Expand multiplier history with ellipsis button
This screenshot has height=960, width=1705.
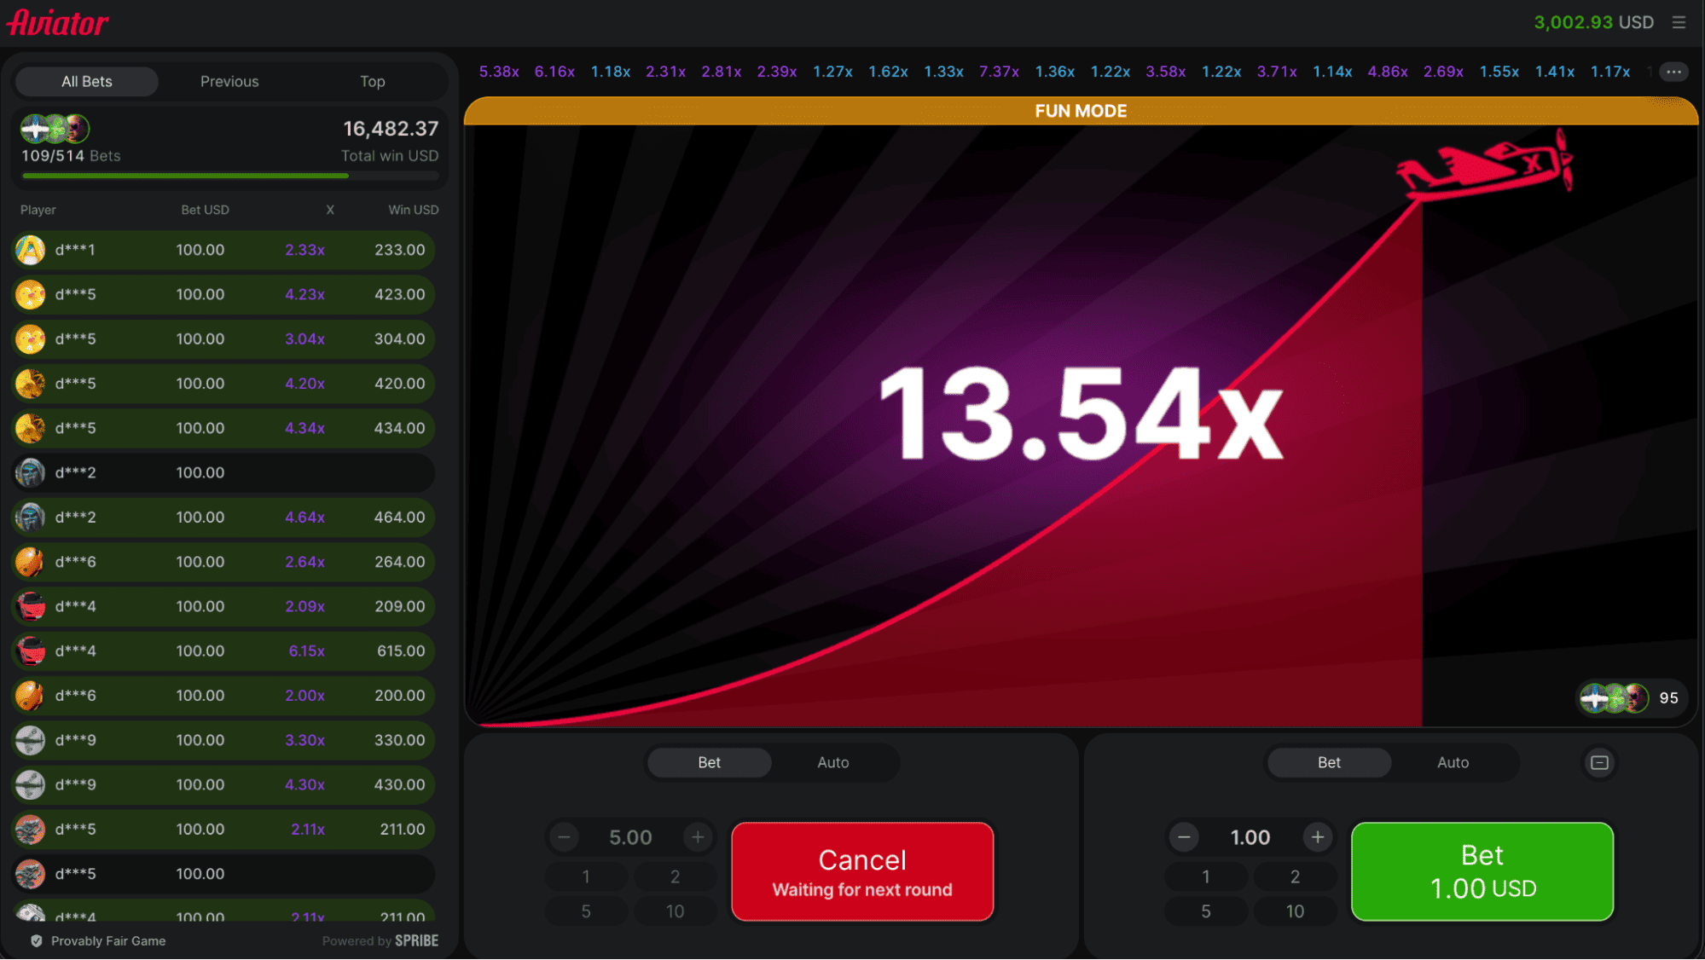click(x=1673, y=72)
